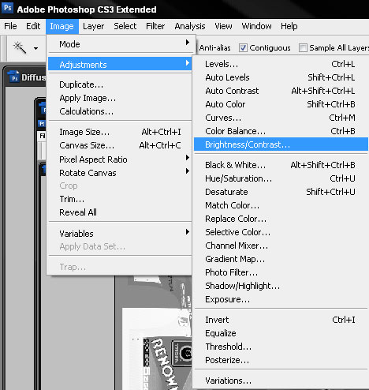
Task: Open Selective Color… dialog
Action: (281, 232)
